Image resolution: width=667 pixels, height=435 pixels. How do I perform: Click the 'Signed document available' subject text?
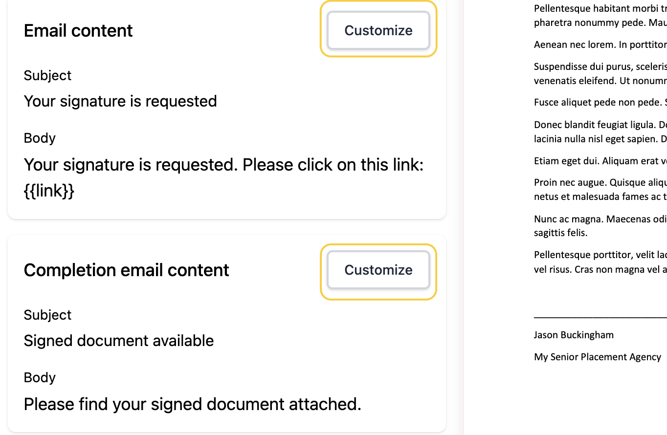coord(119,341)
